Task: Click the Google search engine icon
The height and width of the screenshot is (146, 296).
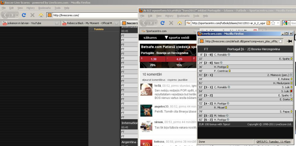Action: (x=285, y=23)
